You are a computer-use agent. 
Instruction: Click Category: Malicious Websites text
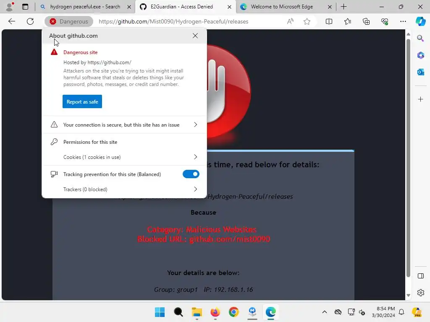click(202, 229)
